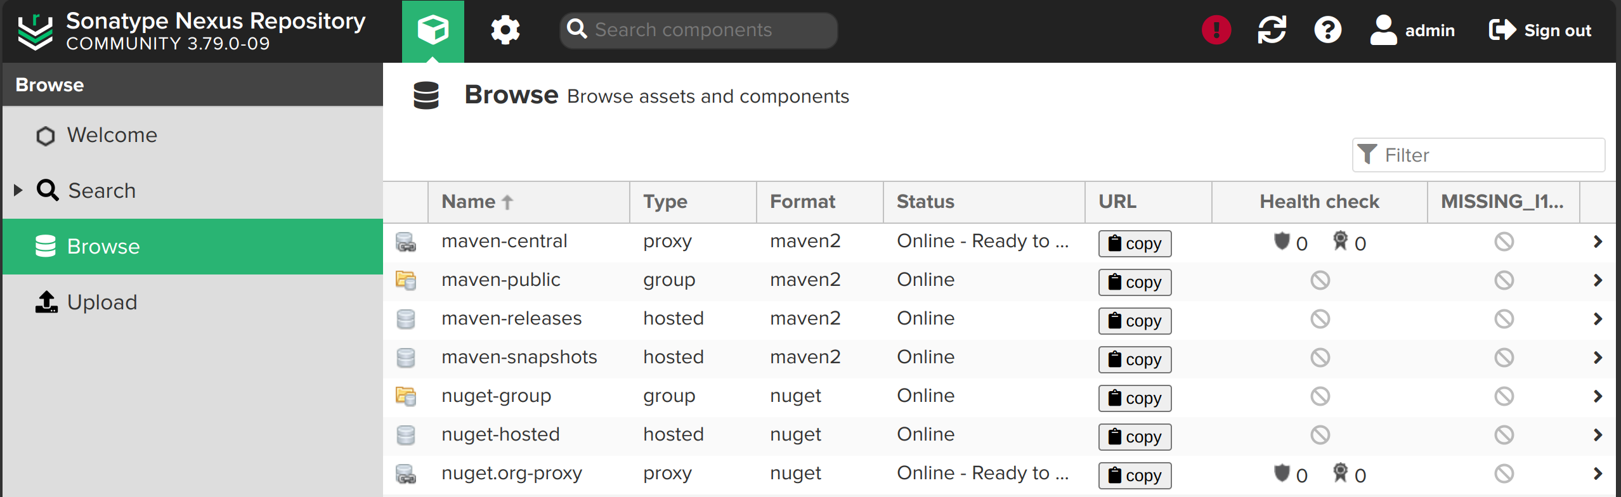The height and width of the screenshot is (497, 1621).
Task: Focus the Search components field
Action: click(699, 30)
